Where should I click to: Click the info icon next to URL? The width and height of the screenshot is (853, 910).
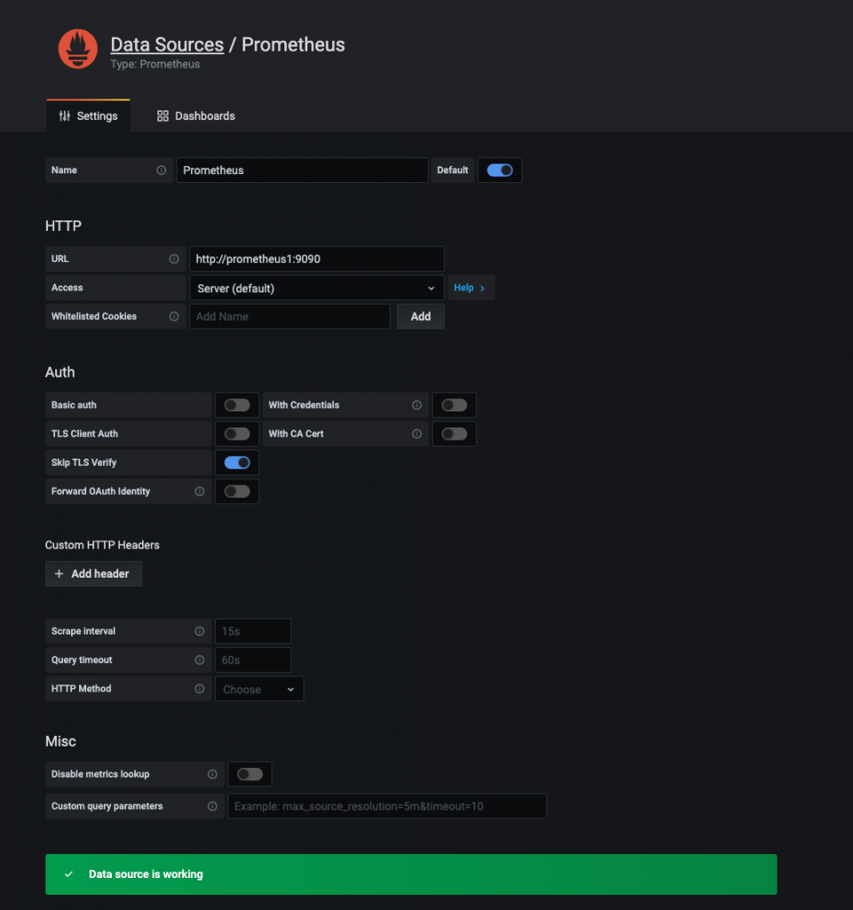(x=174, y=259)
